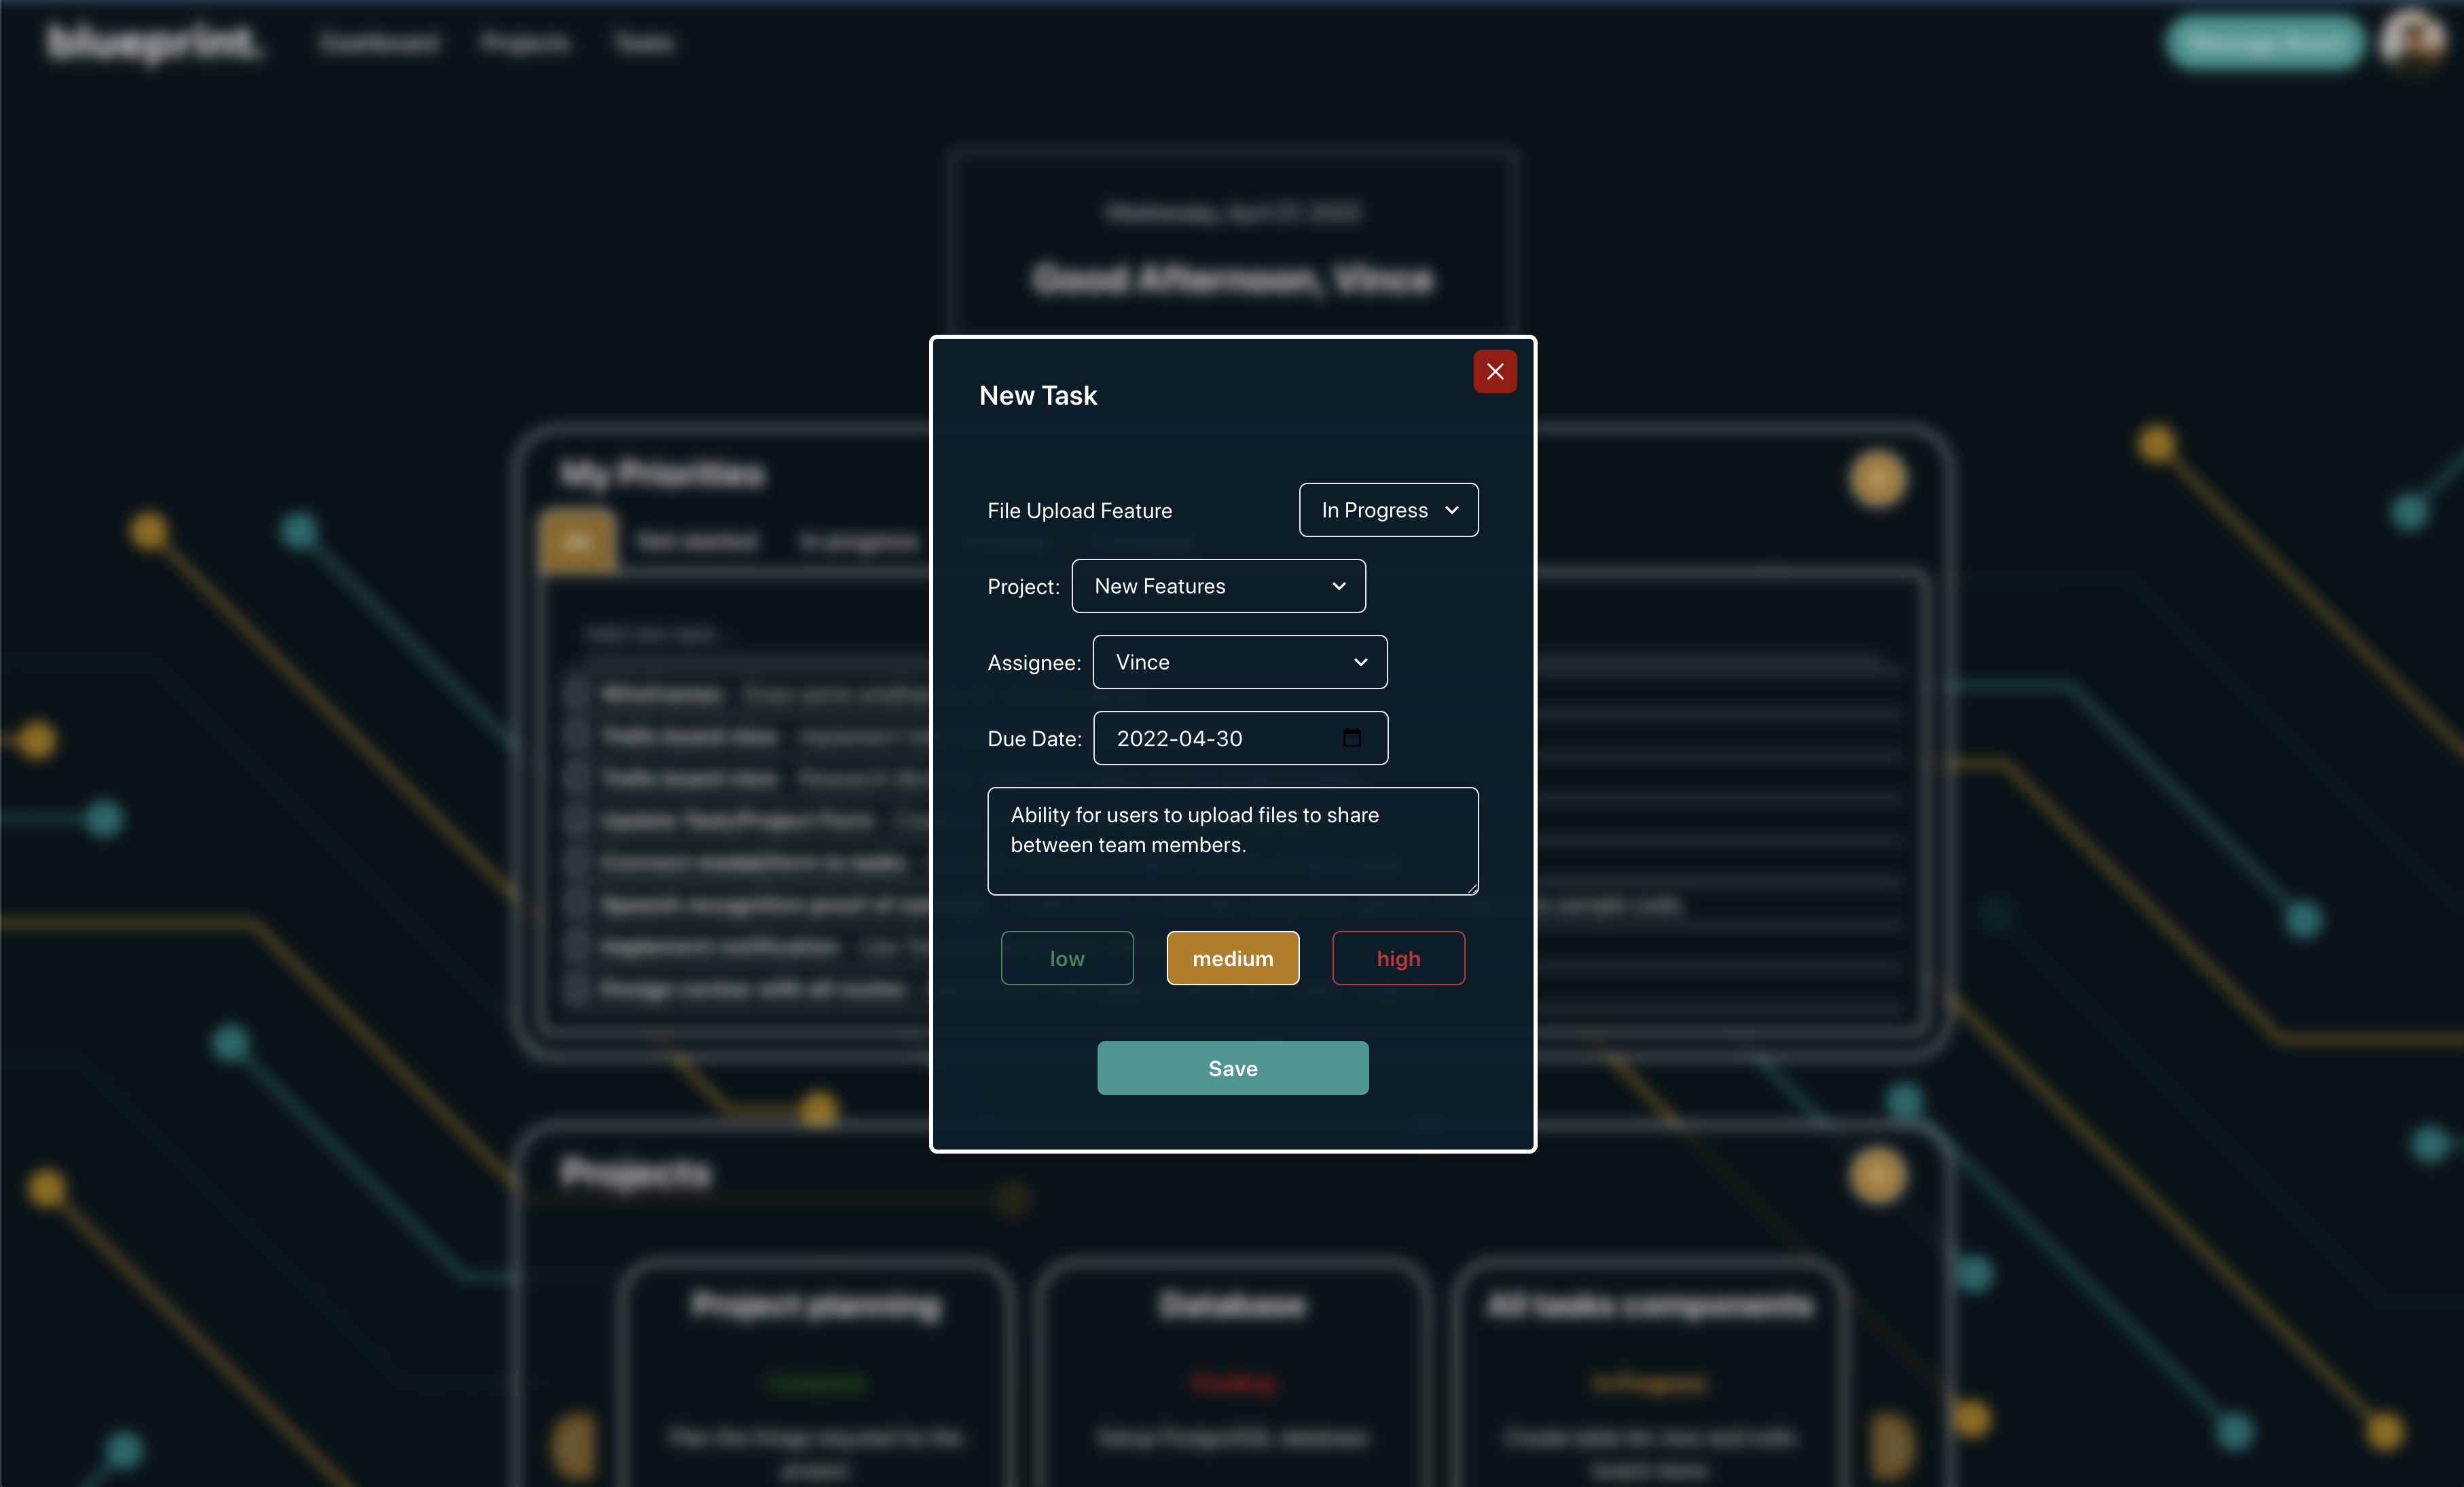Click the user avatar in top corner
Screen dimensions: 2464x1487
point(2412,41)
